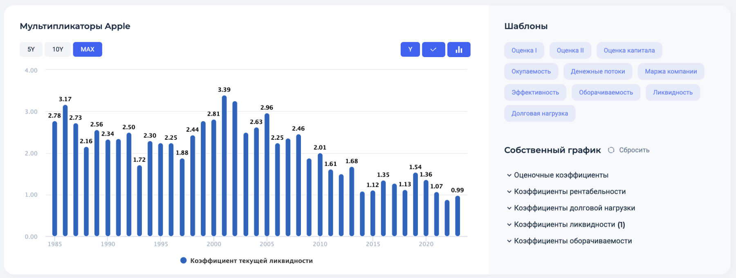Click the data label 1.07

click(437, 186)
